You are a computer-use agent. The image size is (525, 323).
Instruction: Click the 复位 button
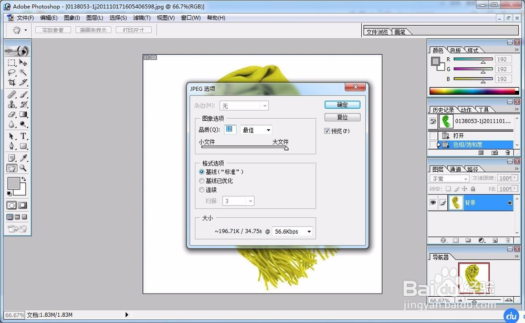pyautogui.click(x=342, y=117)
